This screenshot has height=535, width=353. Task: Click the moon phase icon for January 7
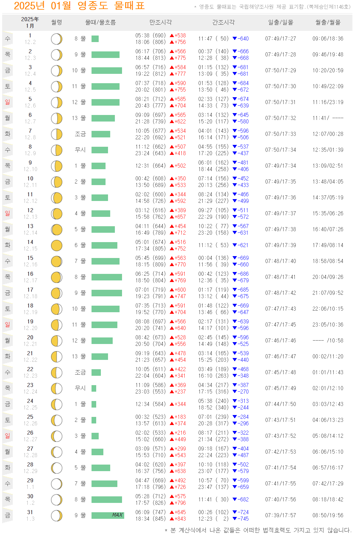(x=57, y=134)
